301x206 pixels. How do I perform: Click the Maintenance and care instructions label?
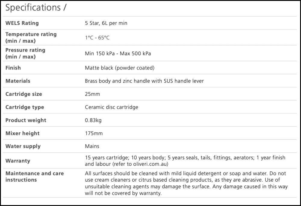coord(34,177)
